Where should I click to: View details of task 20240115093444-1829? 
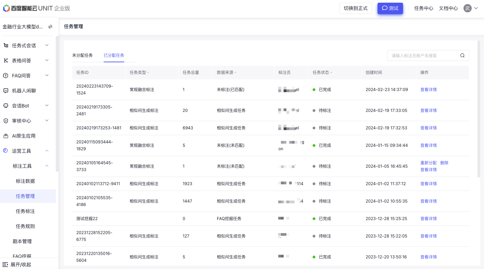click(429, 145)
